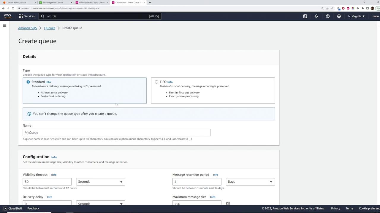Click the info icon in the queue type notice
Image resolution: width=380 pixels, height=213 pixels.
pos(29,114)
